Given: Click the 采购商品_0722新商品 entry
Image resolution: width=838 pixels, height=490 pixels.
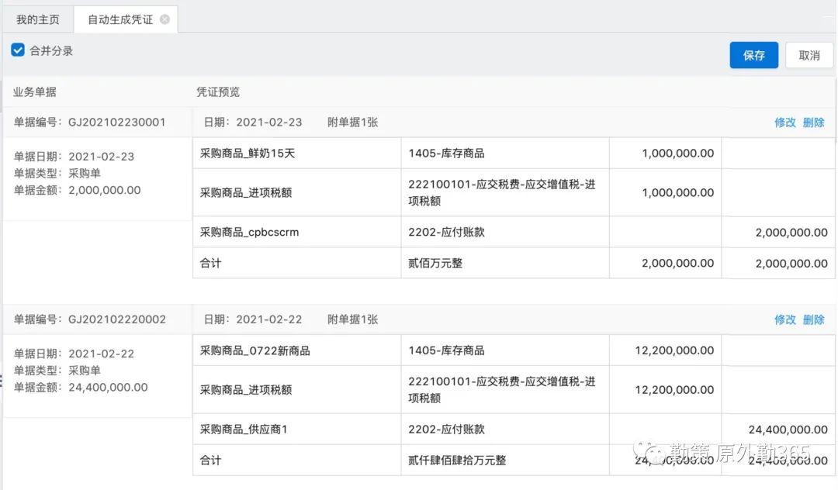Looking at the screenshot, I should 255,350.
